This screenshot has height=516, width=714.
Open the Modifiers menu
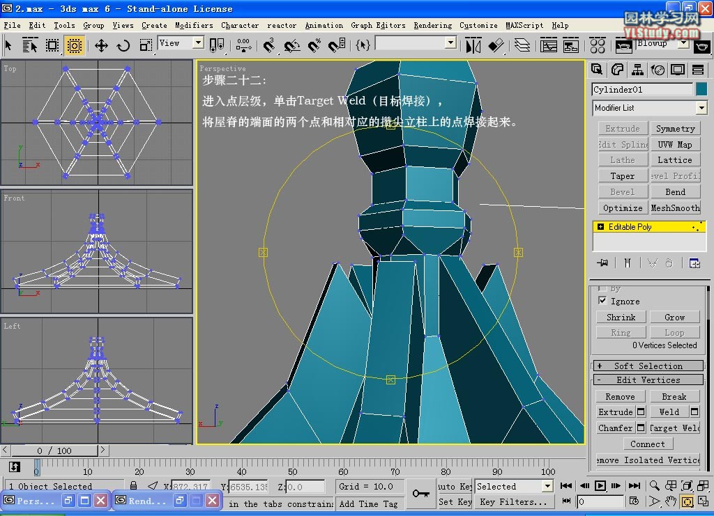pos(194,25)
